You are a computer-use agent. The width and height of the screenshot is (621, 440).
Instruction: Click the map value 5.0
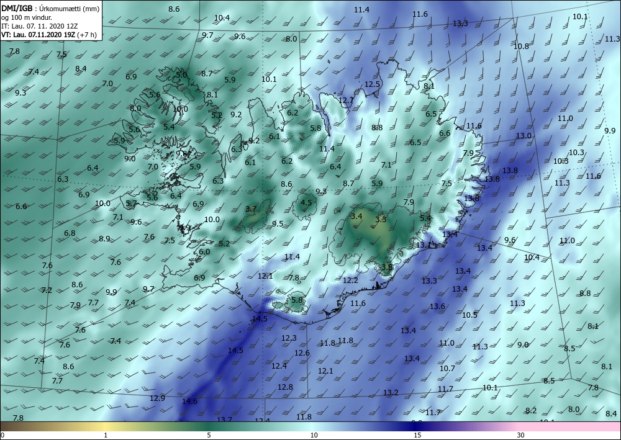pyautogui.click(x=181, y=75)
